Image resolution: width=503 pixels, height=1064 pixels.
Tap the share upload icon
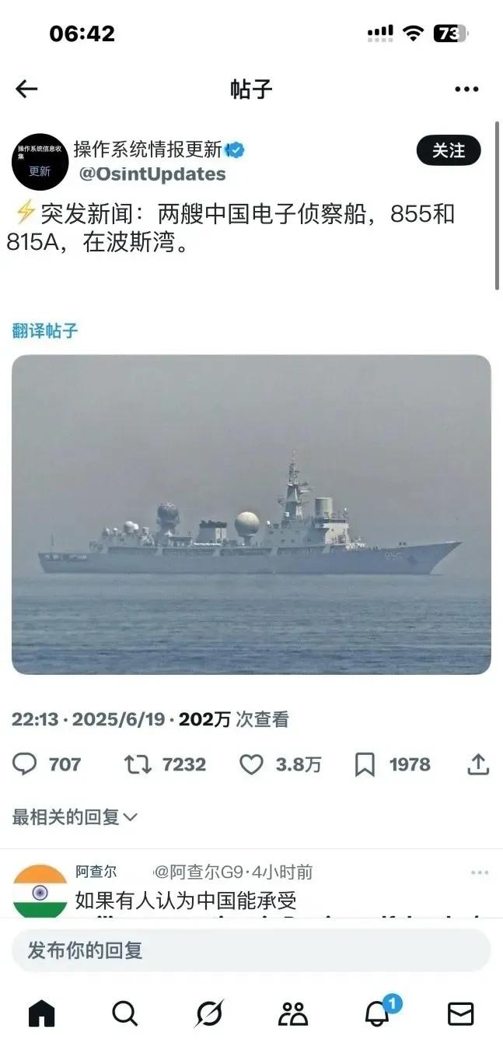[x=478, y=764]
